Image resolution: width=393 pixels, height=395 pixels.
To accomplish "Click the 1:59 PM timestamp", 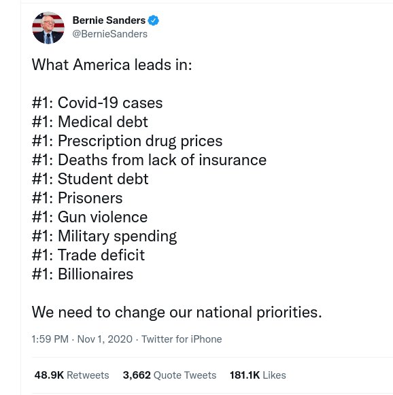I will pyautogui.click(x=50, y=339).
